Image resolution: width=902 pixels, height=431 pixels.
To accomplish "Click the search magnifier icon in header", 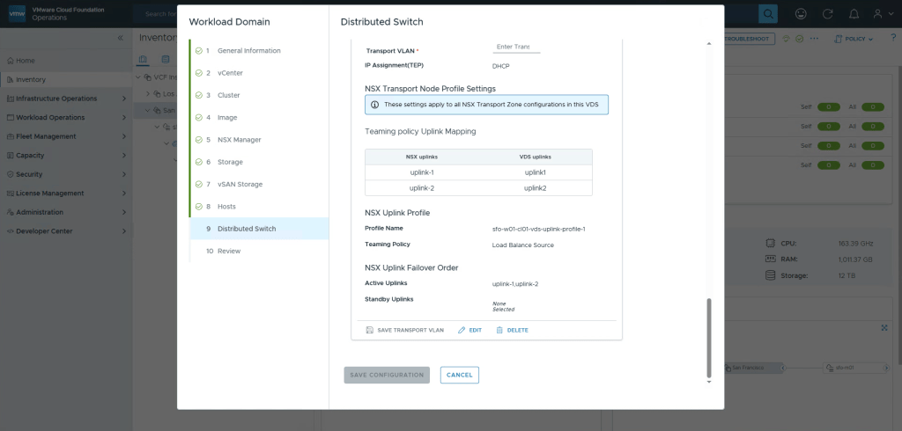I will pos(768,14).
